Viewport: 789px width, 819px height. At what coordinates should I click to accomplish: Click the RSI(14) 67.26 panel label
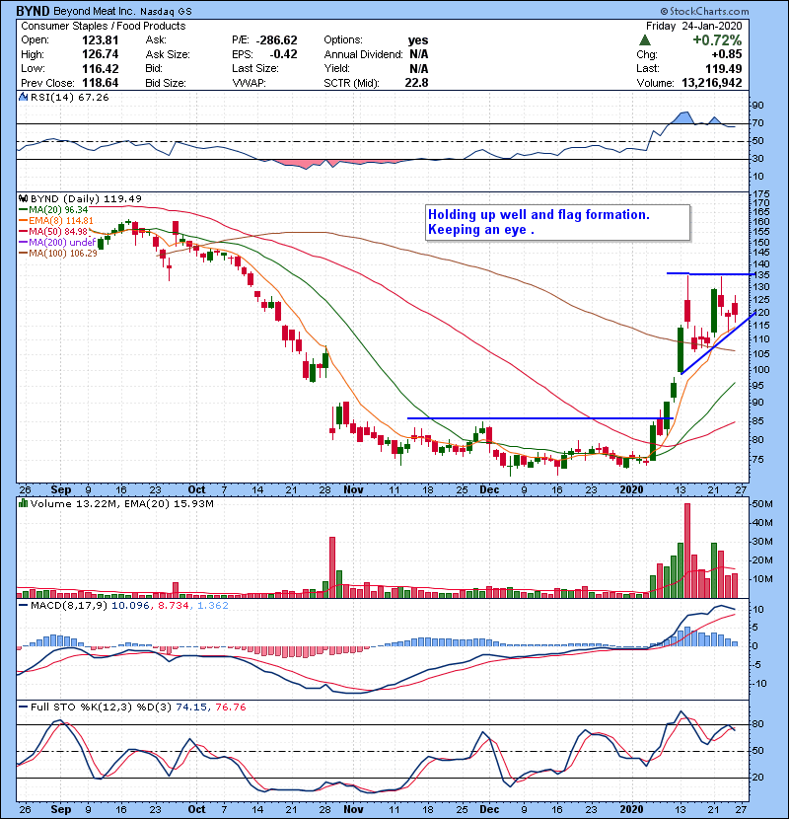(69, 97)
